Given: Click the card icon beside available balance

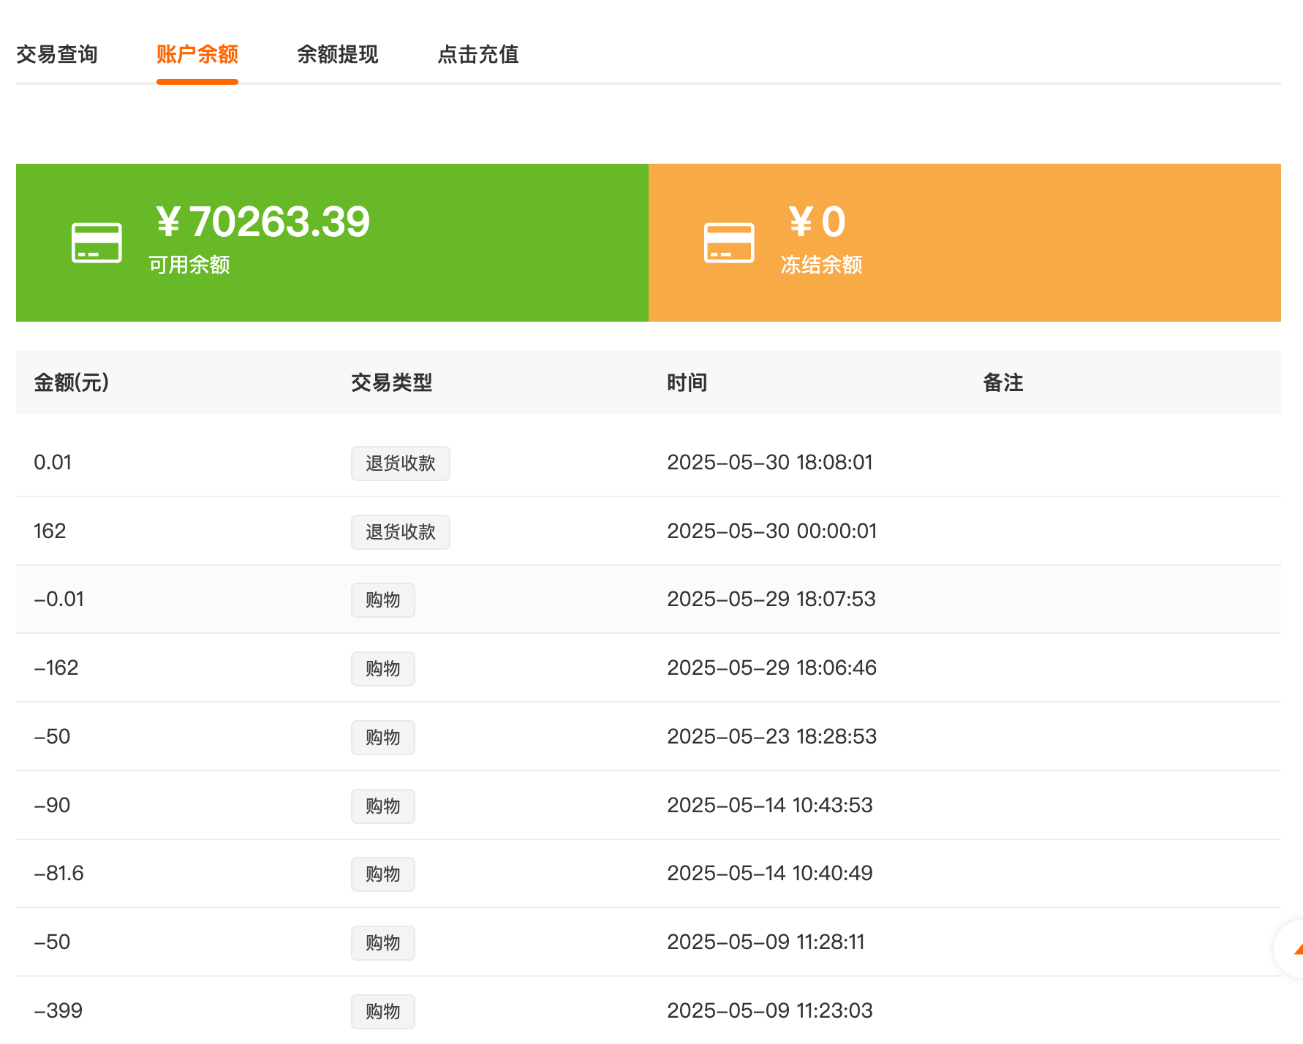Looking at the screenshot, I should 97,243.
